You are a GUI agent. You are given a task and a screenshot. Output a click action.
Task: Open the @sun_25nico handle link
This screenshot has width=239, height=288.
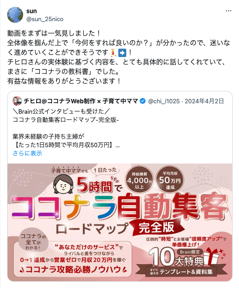coord(45,19)
